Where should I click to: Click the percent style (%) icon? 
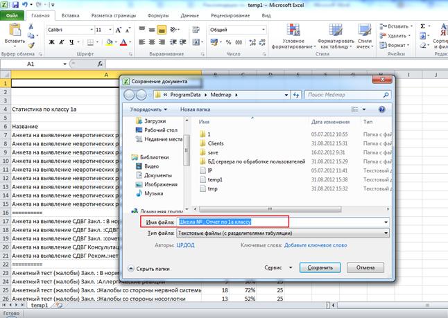pyautogui.click(x=228, y=42)
